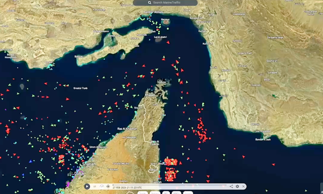Click the playback speed gauge icon

(x=102, y=187)
